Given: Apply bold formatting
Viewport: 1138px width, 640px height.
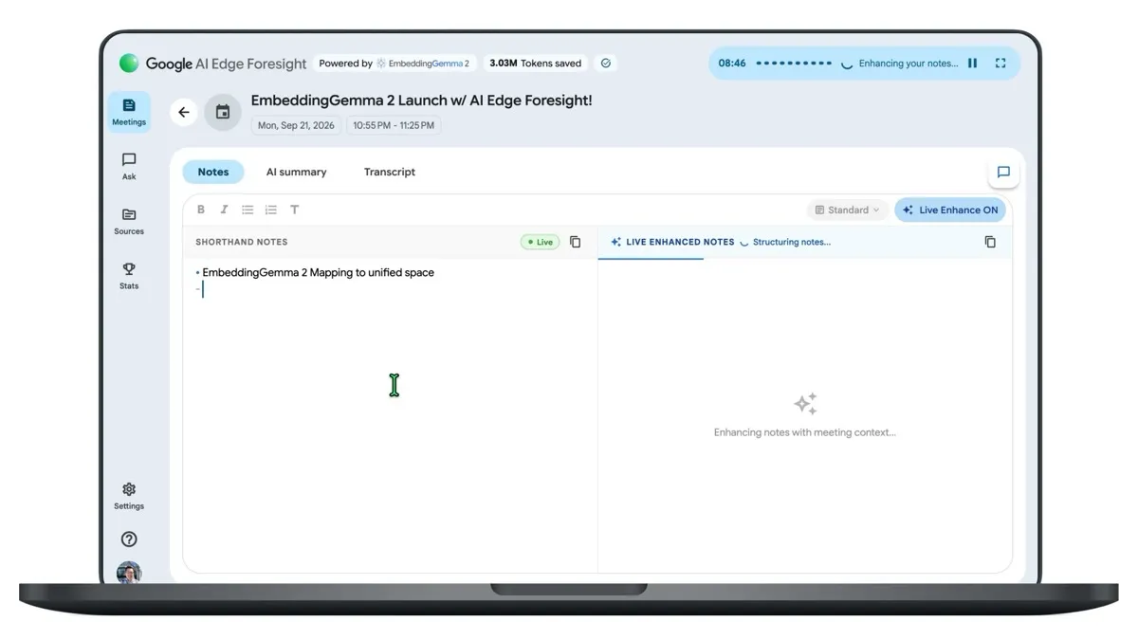Looking at the screenshot, I should click(201, 210).
